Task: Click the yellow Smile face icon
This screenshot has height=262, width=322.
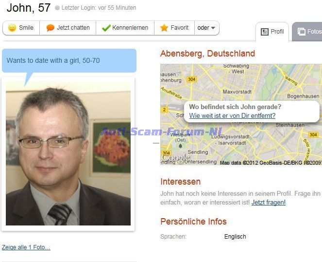Action: click(x=12, y=28)
